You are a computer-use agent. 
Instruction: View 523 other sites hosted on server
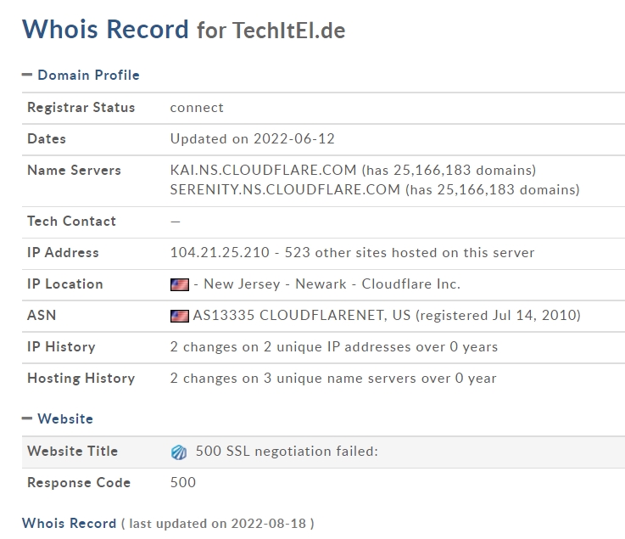(410, 253)
